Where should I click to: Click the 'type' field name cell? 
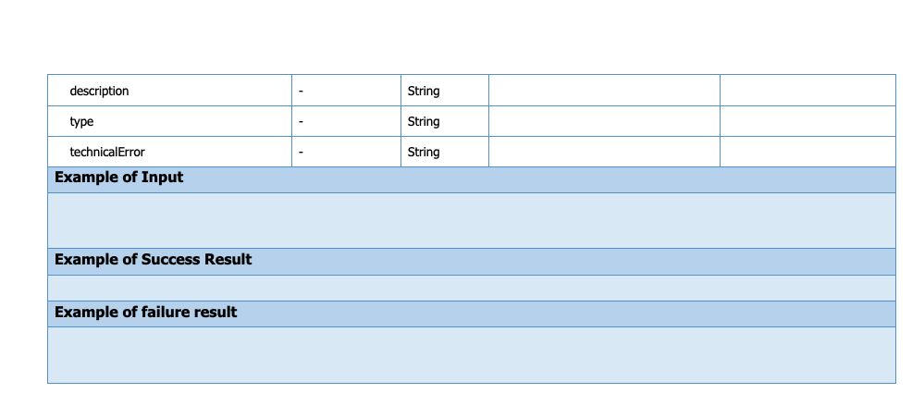pyautogui.click(x=82, y=122)
